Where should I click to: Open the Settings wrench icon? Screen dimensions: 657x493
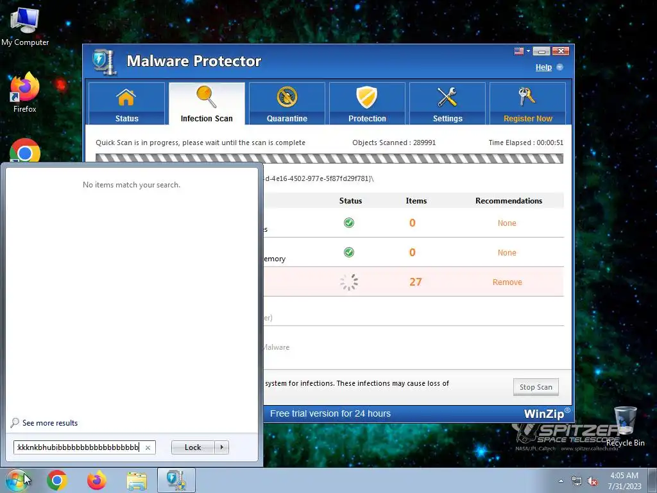pyautogui.click(x=447, y=97)
